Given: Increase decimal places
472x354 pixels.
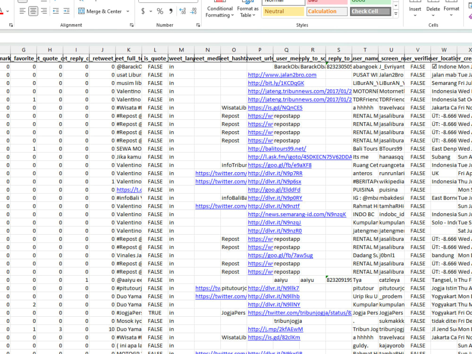Looking at the screenshot, I should point(182,11).
